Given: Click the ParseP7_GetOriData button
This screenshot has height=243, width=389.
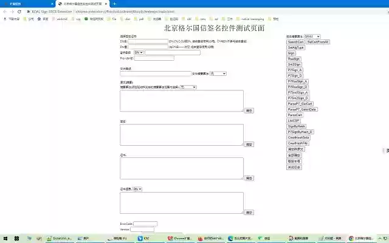Looking at the screenshot, I should click(302, 109).
